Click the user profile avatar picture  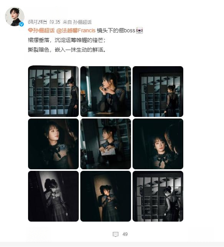15,17
